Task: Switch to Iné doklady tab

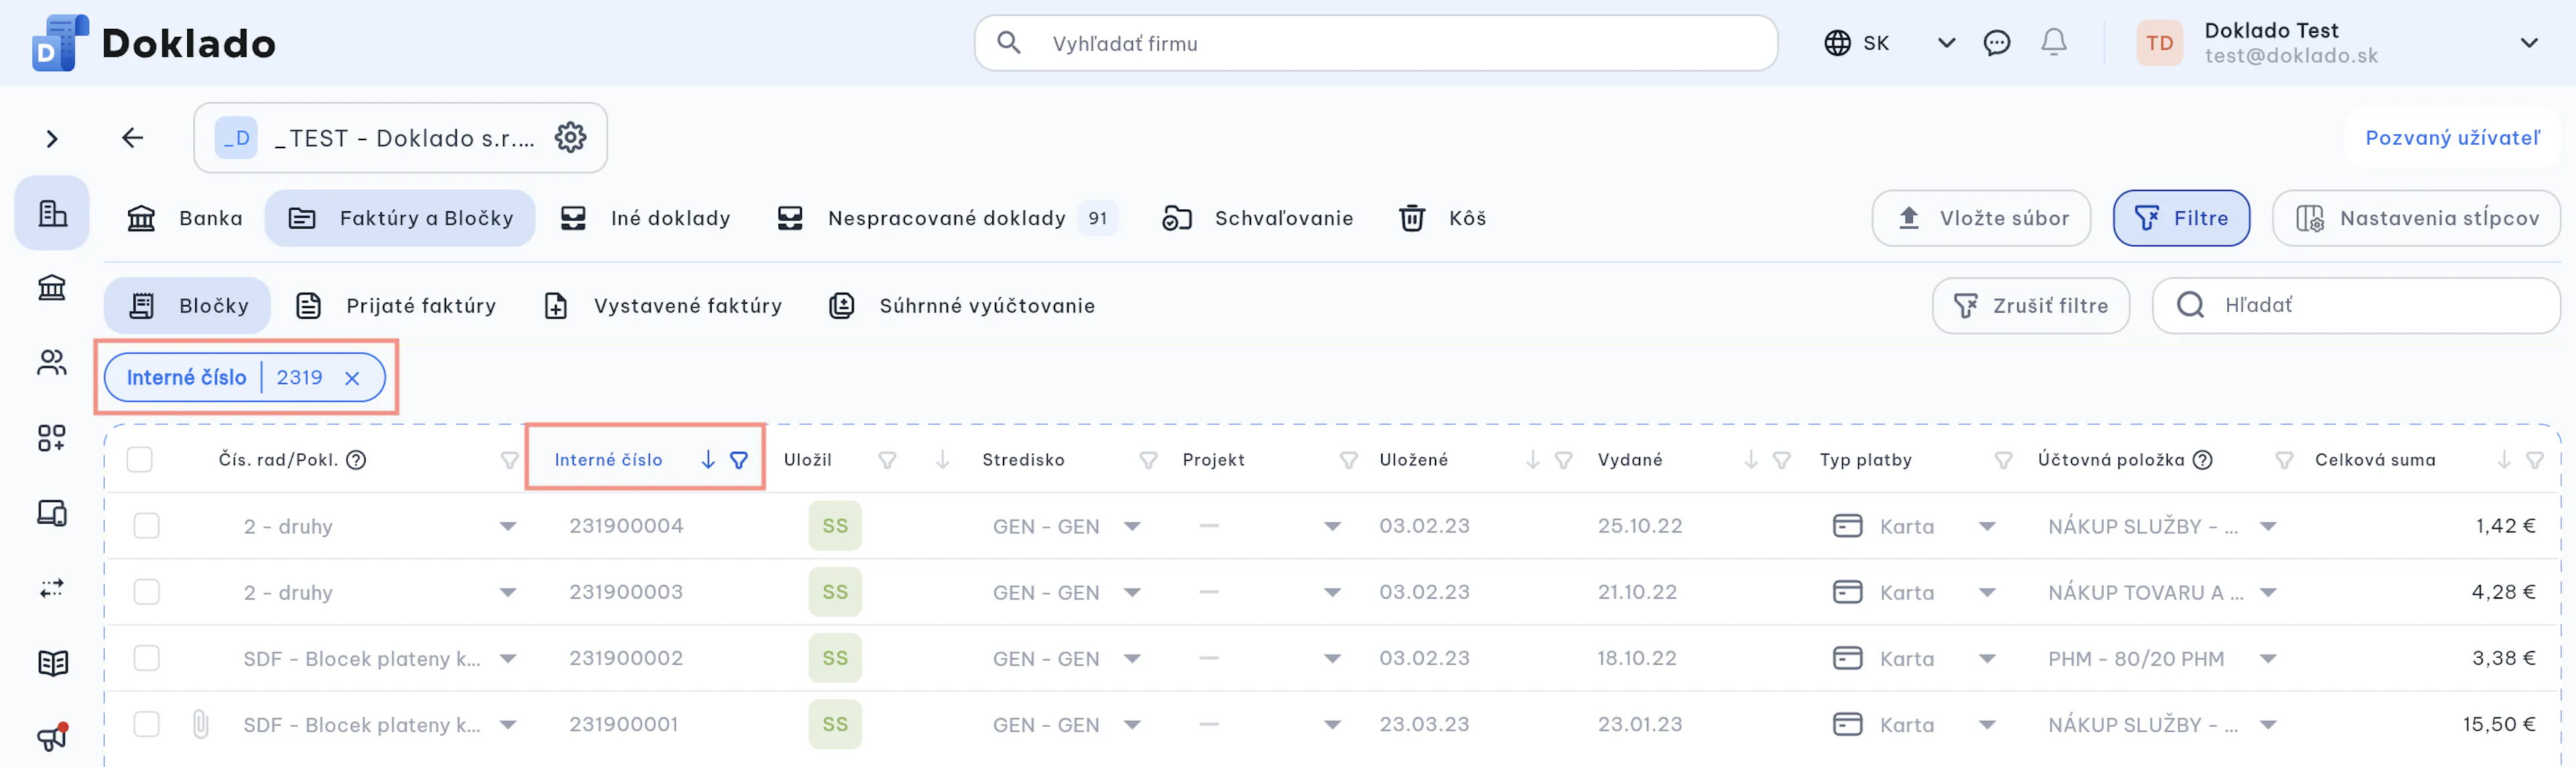Action: 646,218
